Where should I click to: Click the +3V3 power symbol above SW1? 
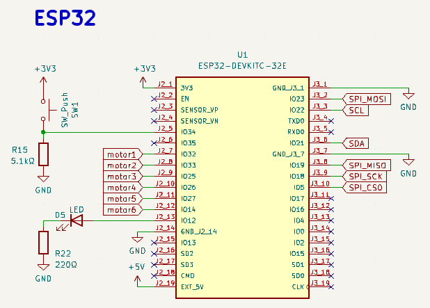click(43, 80)
